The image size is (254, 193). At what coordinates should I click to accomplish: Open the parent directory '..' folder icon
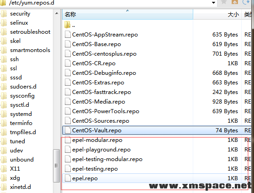[68, 25]
